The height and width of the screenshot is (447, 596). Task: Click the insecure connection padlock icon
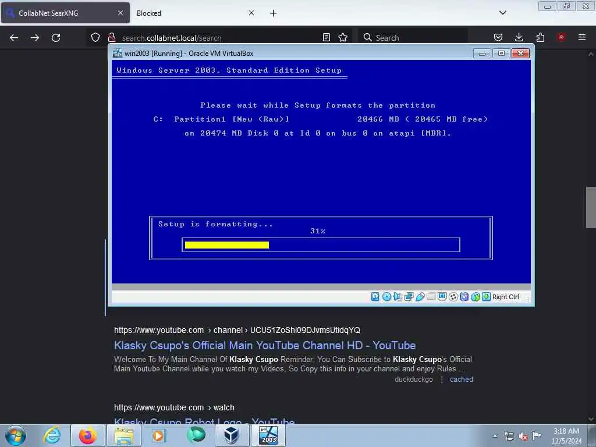[112, 38]
